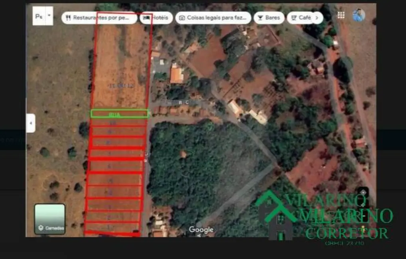Open your Google account avatar
The width and height of the screenshot is (406, 259).
(x=358, y=16)
